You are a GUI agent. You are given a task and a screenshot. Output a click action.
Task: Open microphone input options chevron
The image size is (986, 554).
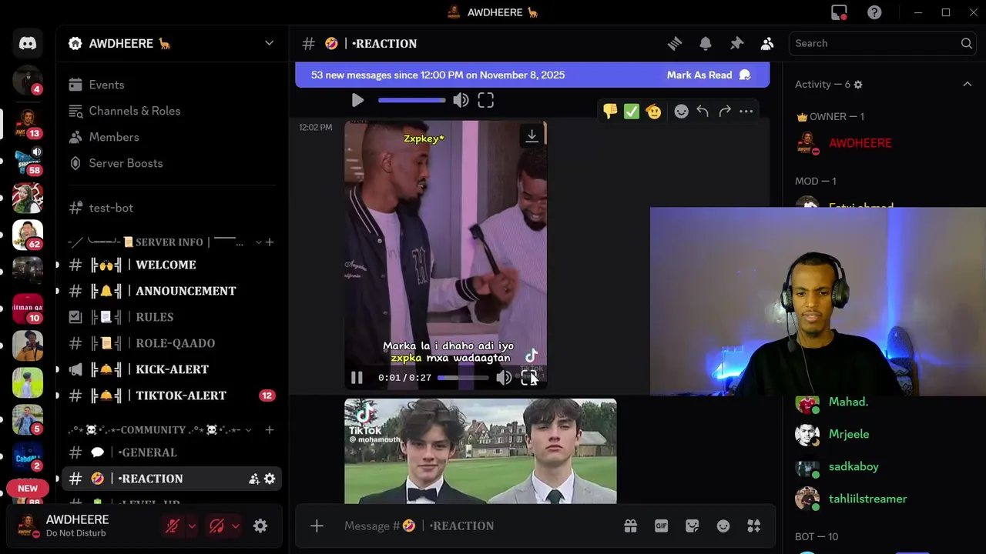click(192, 526)
